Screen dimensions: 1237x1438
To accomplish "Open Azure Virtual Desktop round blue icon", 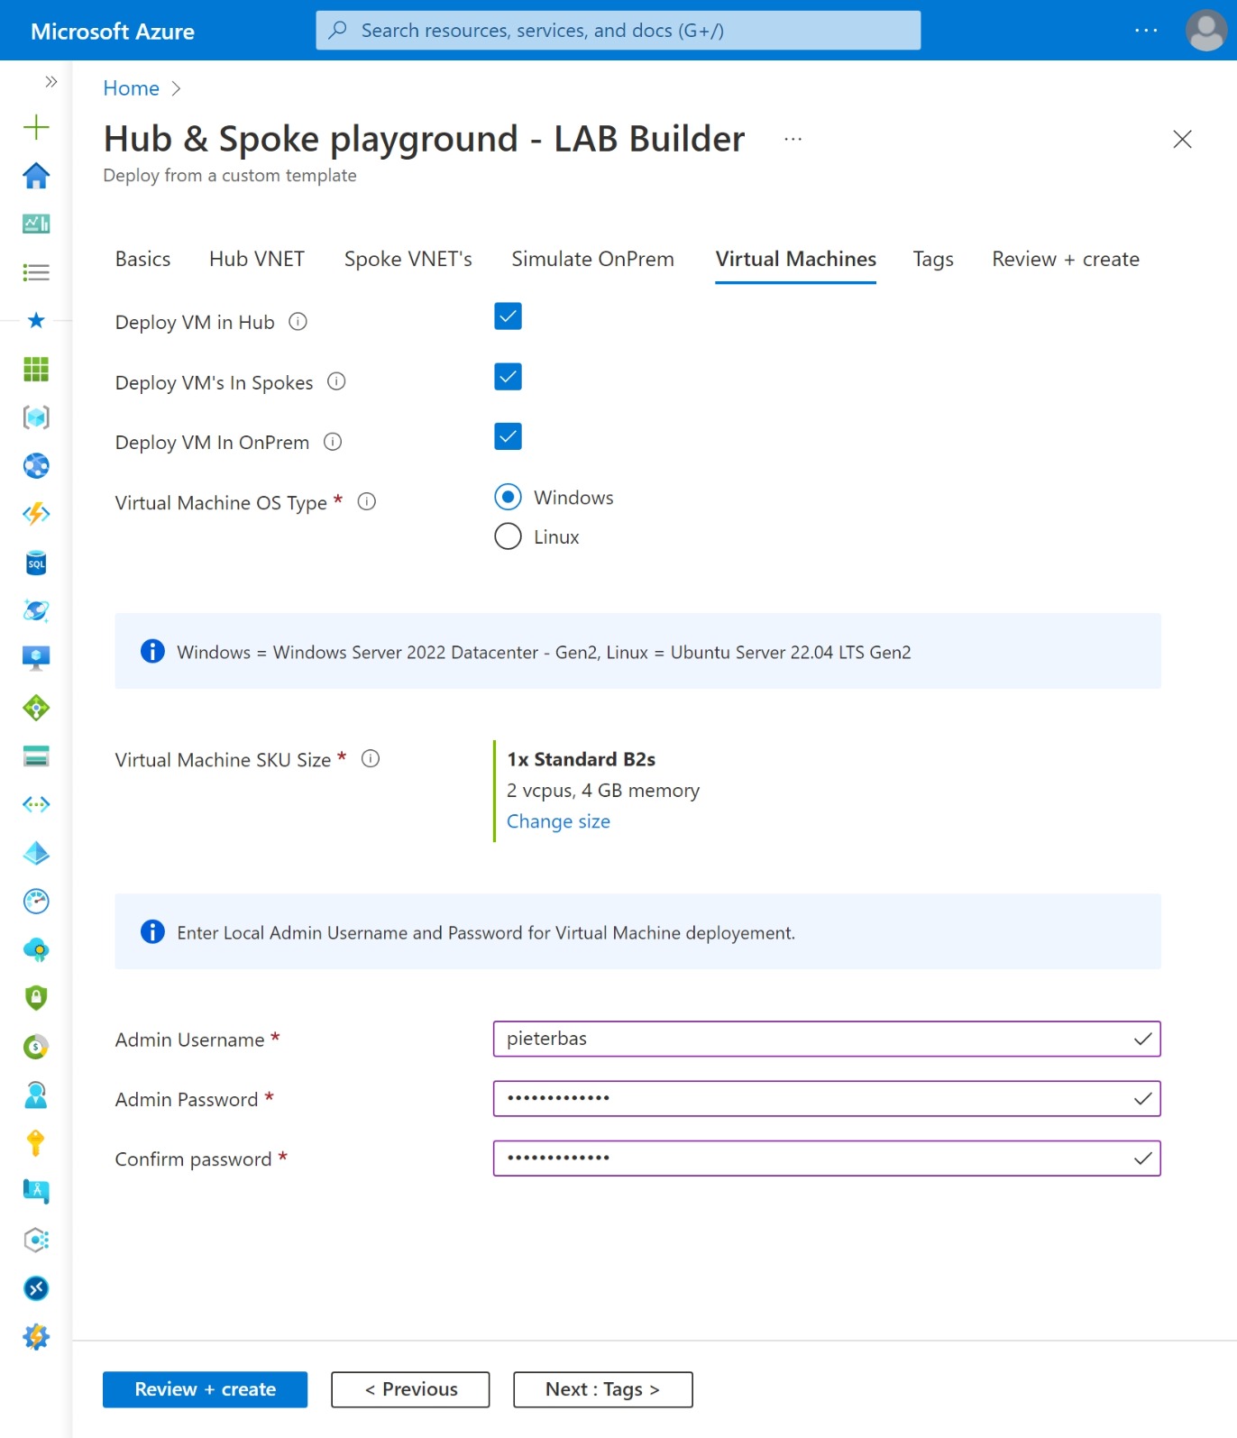I will tap(36, 1288).
